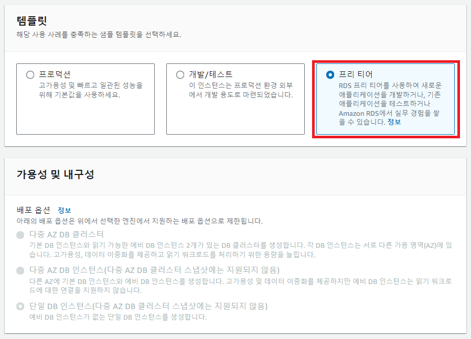Click the text '아래의 배포 옵션은 위에서 선택한 엔진에서...'
The width and height of the screenshot is (471, 339).
[140, 221]
